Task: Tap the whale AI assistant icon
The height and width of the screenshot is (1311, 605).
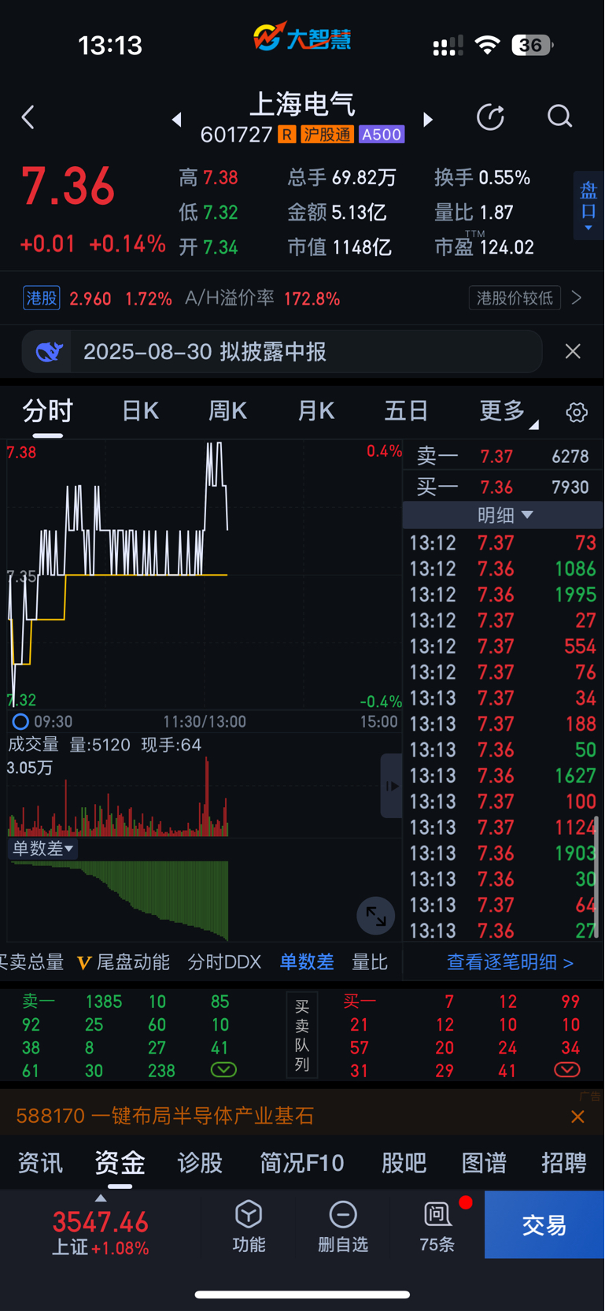Action: [x=49, y=351]
